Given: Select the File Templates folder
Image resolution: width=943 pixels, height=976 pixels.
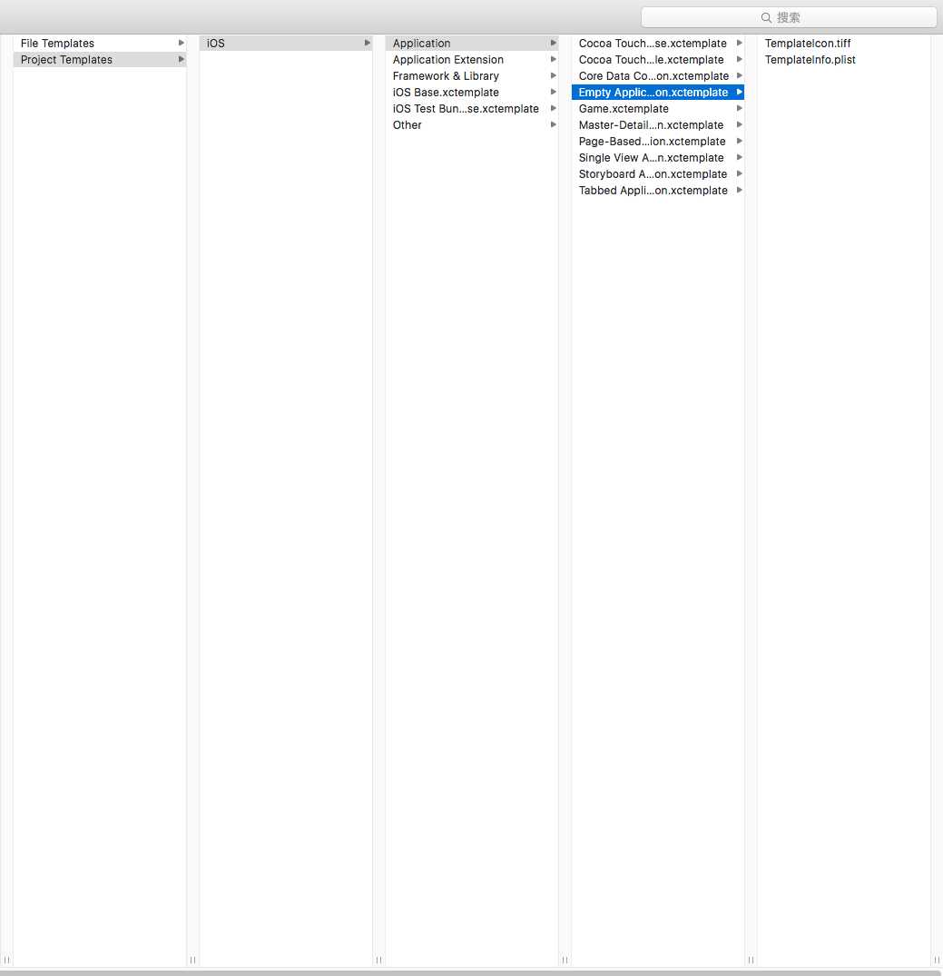Looking at the screenshot, I should (100, 43).
